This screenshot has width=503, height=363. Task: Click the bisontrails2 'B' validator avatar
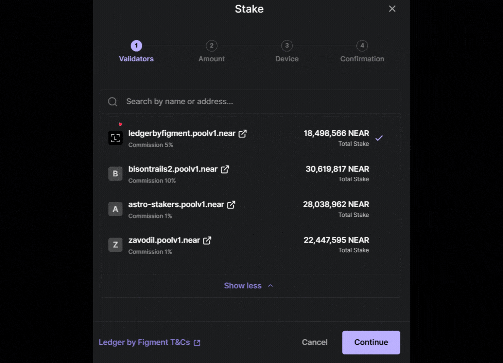(115, 173)
